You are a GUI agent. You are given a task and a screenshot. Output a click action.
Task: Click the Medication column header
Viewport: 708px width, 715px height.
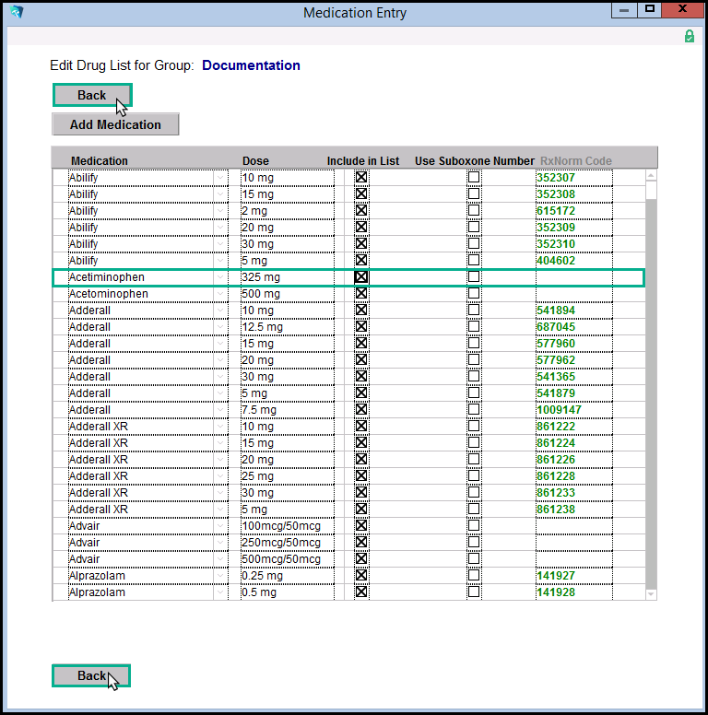click(100, 161)
